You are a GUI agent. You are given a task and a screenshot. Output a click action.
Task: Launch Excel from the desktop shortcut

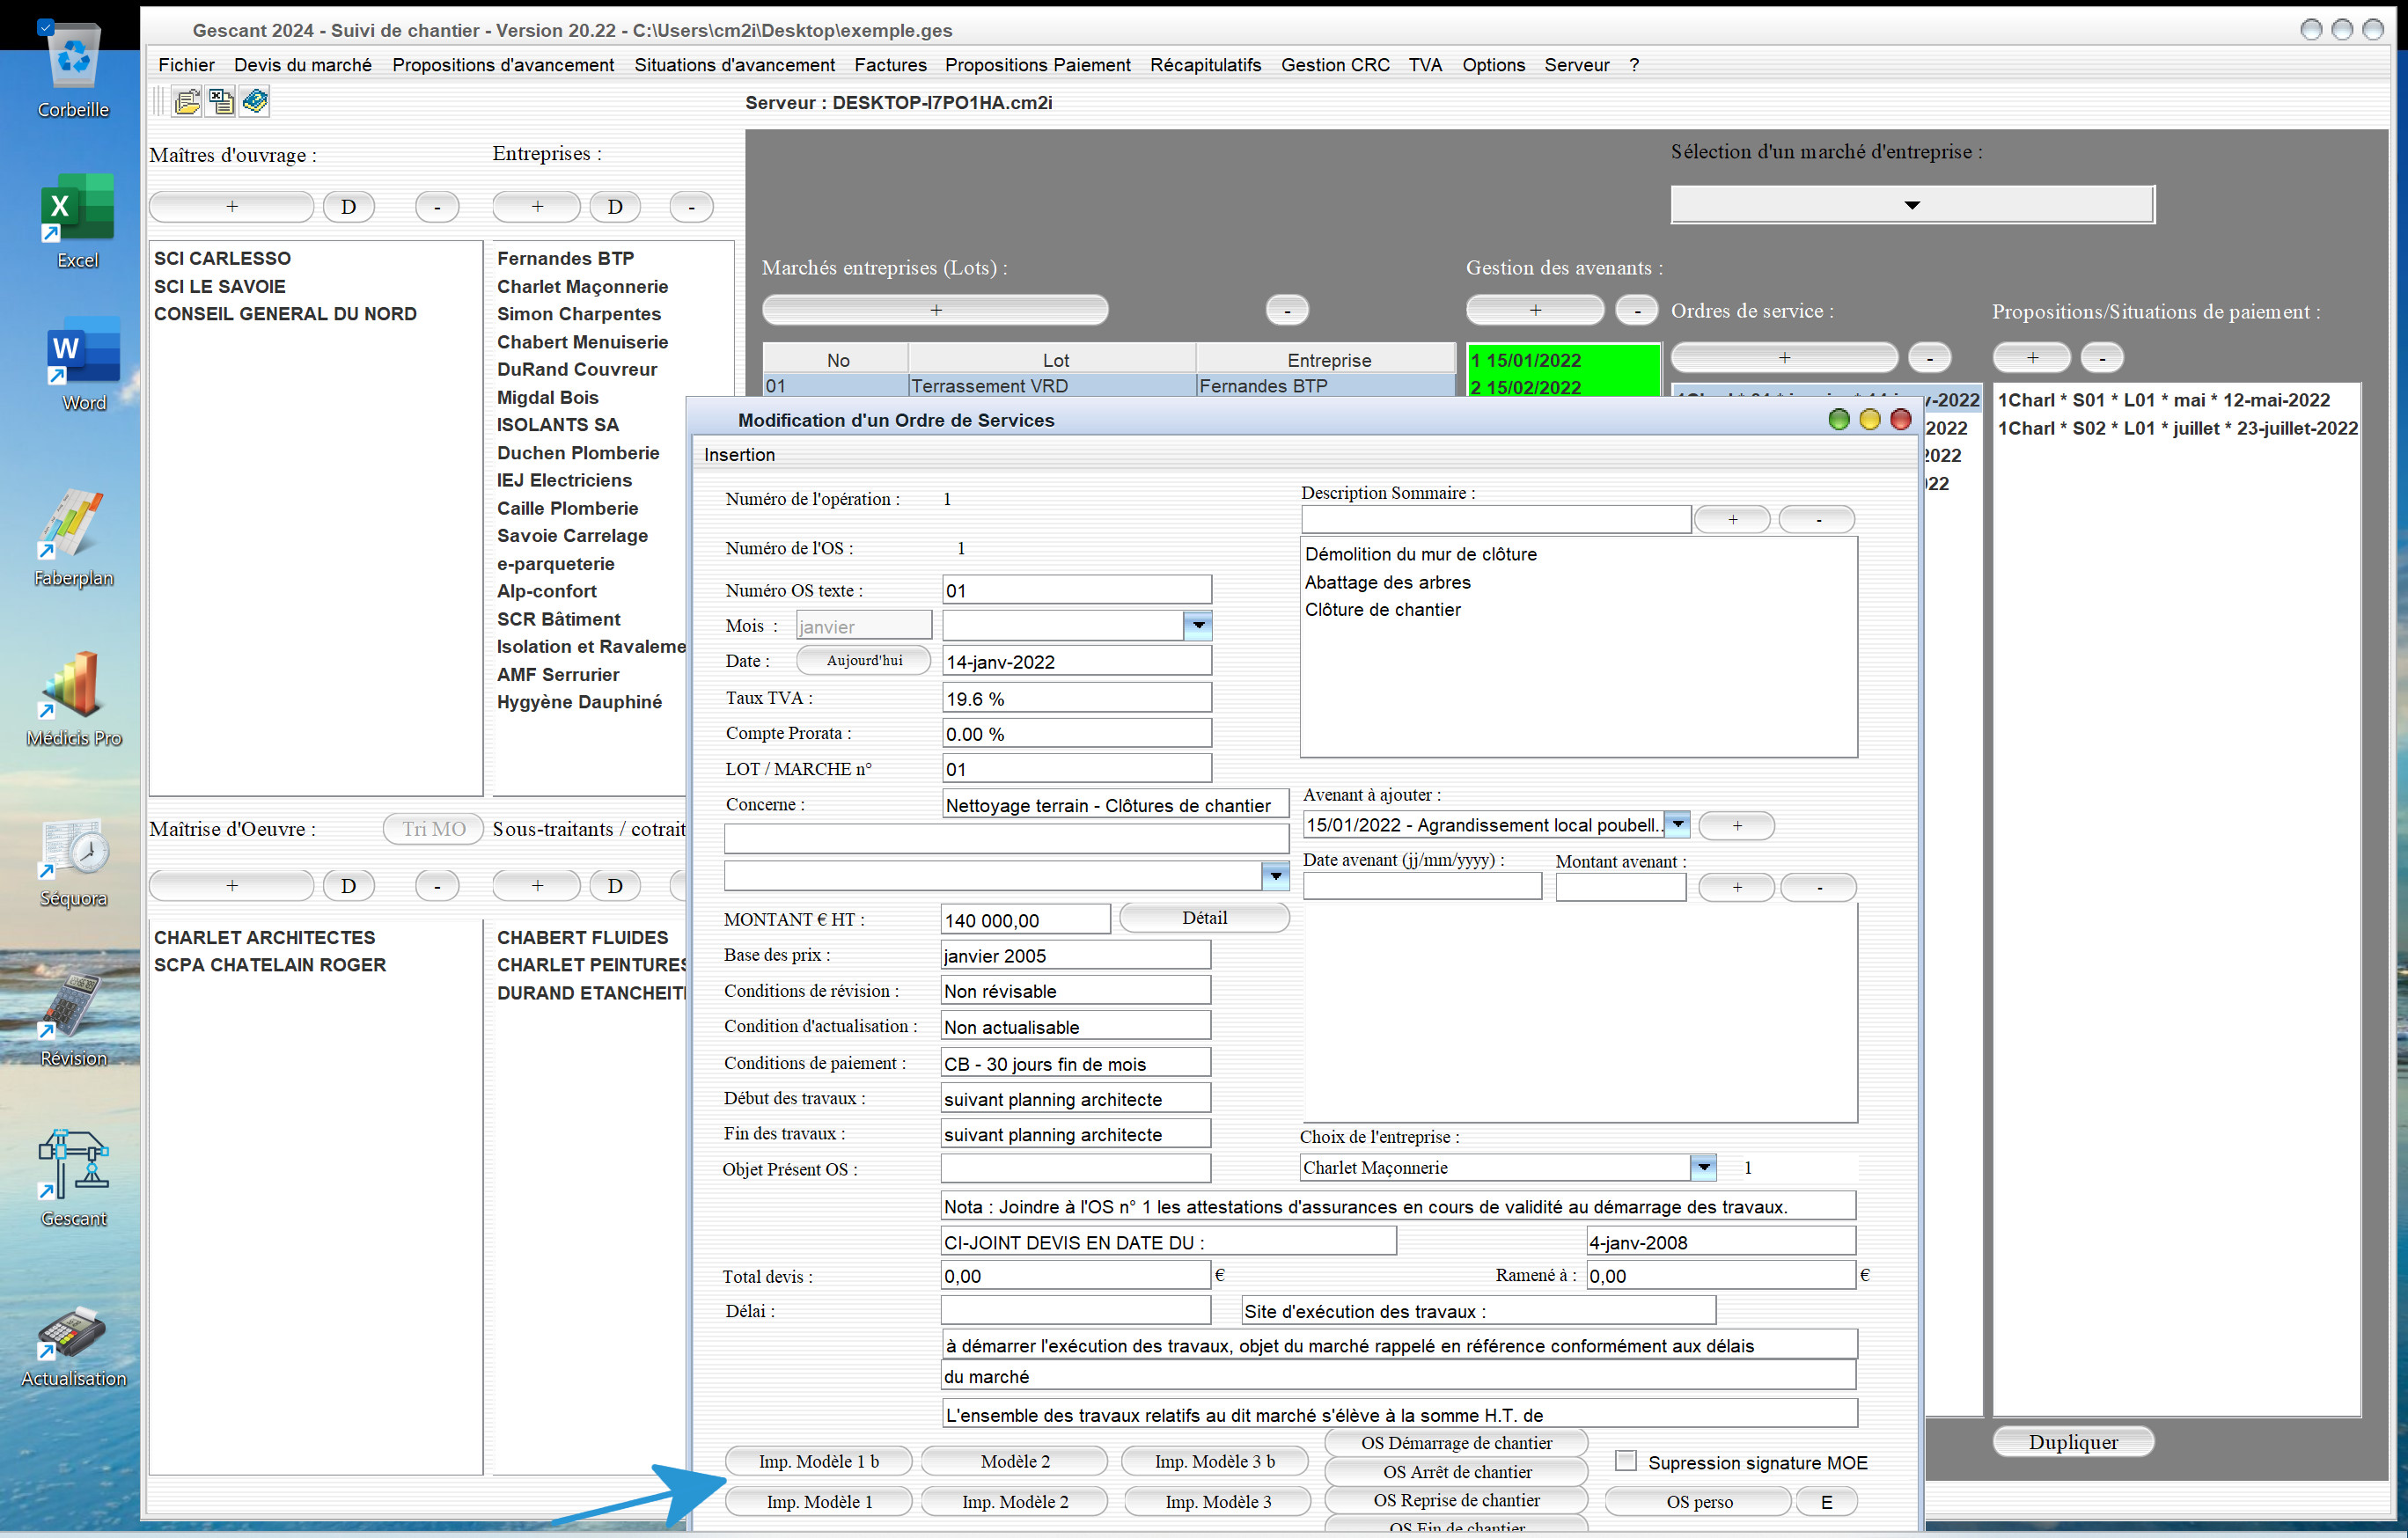77,222
